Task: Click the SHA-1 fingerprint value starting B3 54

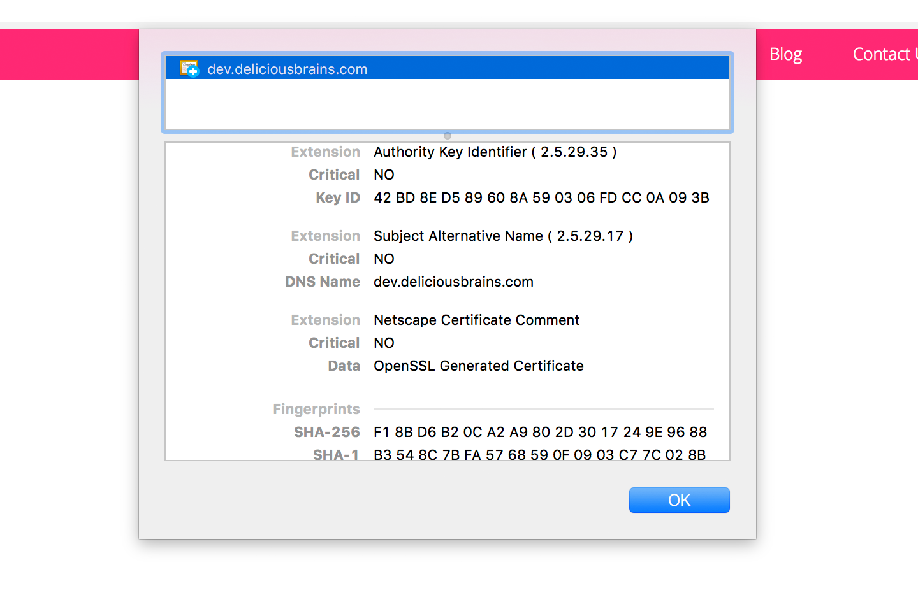Action: click(540, 454)
